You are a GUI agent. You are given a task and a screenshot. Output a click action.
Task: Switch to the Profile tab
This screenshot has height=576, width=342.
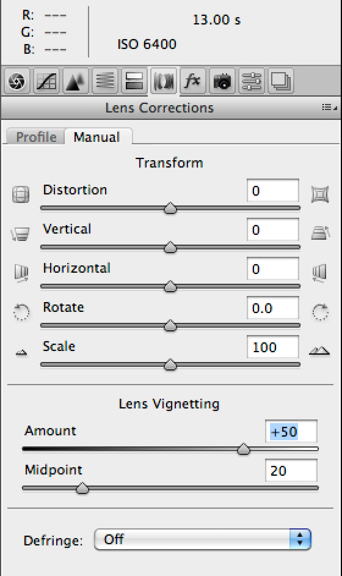tap(36, 137)
